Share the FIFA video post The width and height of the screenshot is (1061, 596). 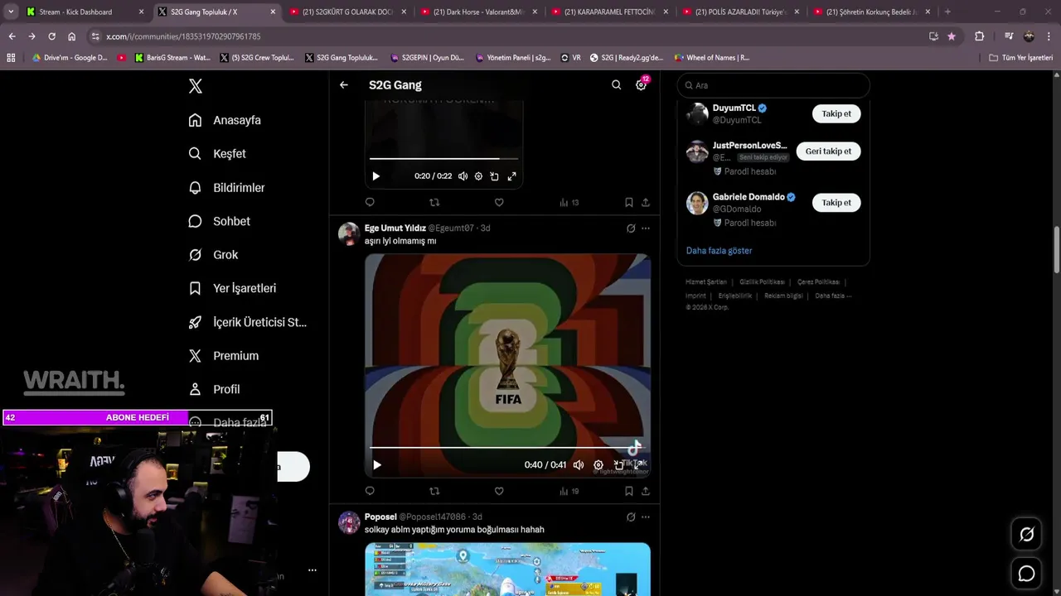tap(646, 491)
